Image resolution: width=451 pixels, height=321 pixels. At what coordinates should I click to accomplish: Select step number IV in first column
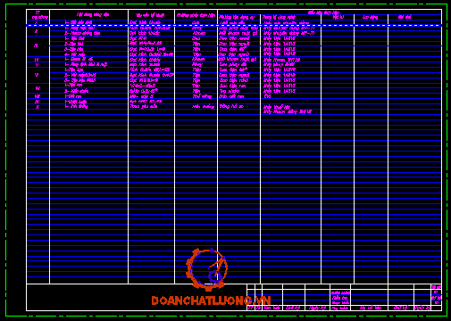pos(37,60)
